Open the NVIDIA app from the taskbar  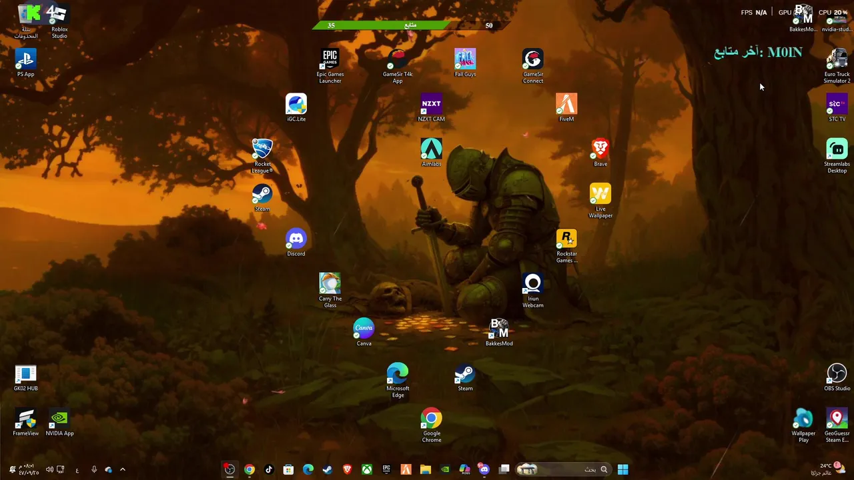445,469
